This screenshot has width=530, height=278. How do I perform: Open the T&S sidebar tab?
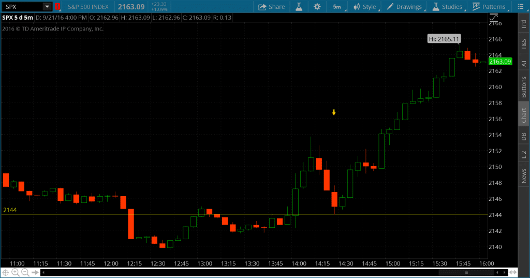click(524, 44)
